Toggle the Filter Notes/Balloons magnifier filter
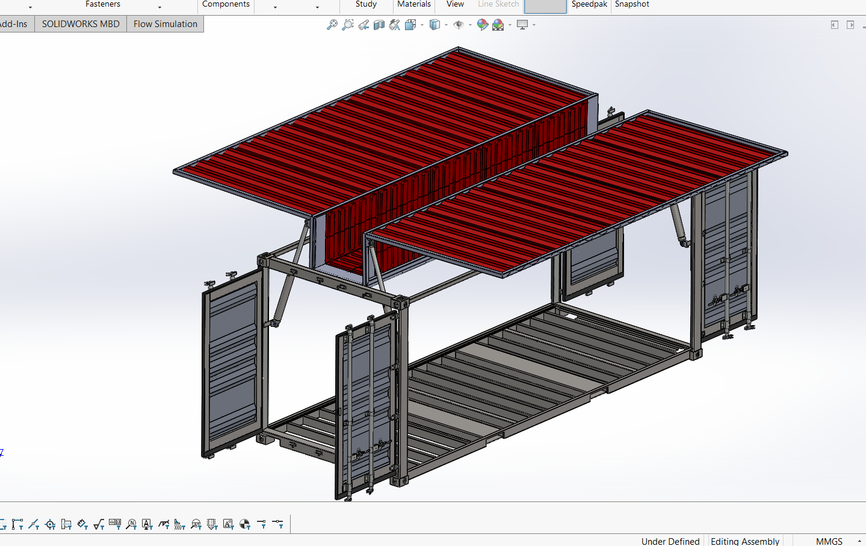Screen dimensions: 866x546 coord(131,524)
